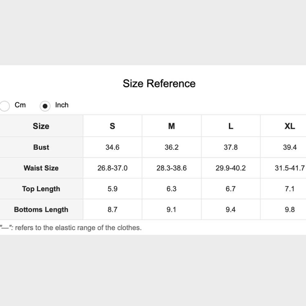This screenshot has height=306, width=306.
Task: Click the Cm label text
Action: pos(20,105)
